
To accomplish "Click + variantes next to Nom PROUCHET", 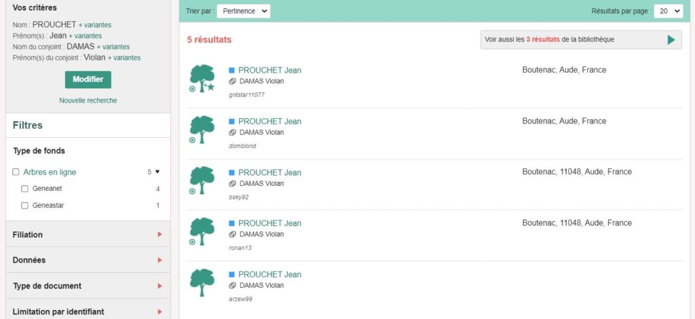I will 95,25.
